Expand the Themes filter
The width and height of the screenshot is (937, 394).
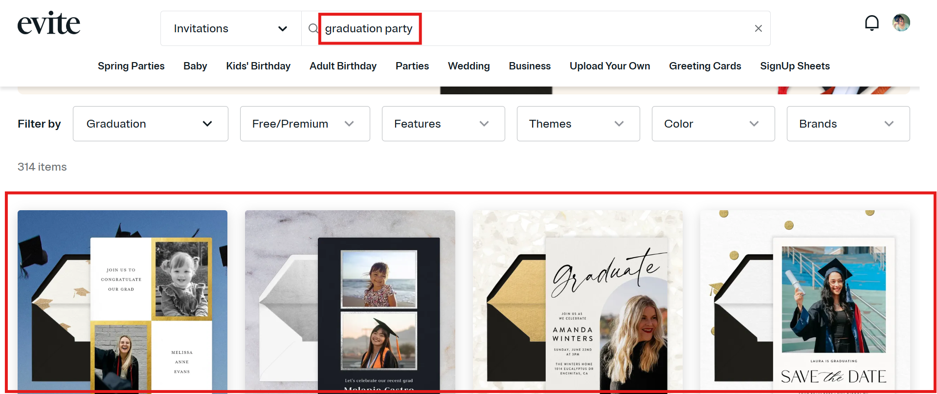pyautogui.click(x=578, y=124)
